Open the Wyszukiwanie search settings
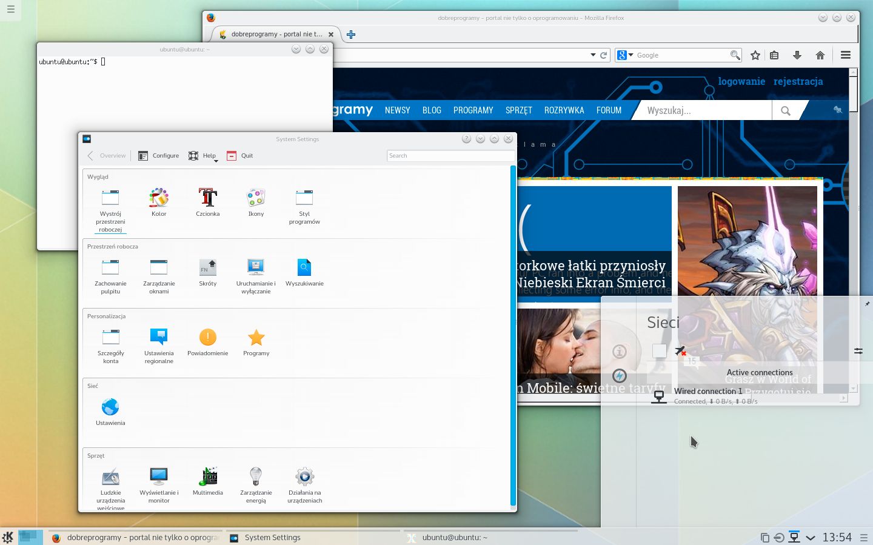 304,272
